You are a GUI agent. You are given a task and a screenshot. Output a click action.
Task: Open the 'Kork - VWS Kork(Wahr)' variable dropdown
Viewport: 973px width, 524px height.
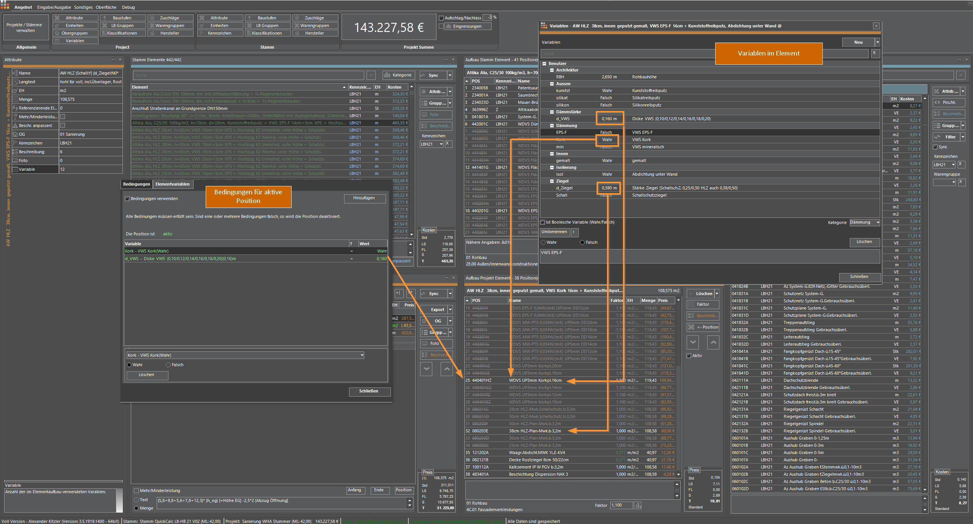[245, 355]
